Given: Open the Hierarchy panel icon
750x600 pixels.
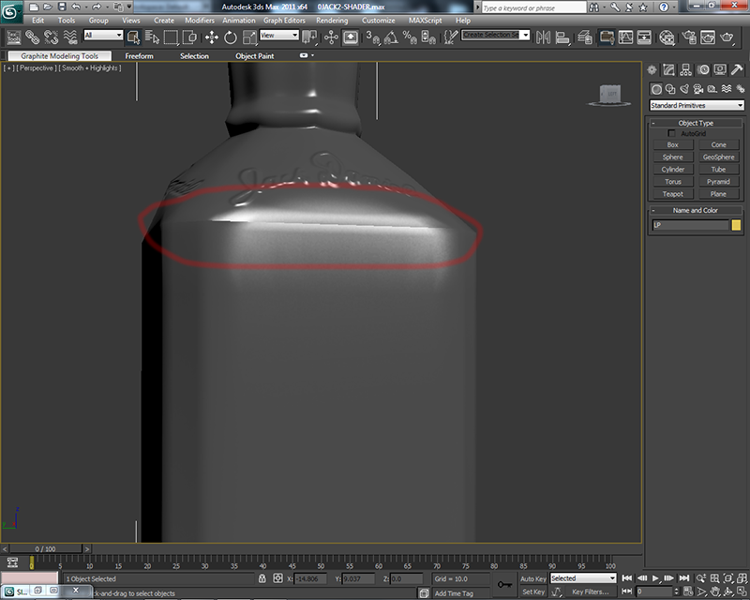Looking at the screenshot, I should [685, 68].
